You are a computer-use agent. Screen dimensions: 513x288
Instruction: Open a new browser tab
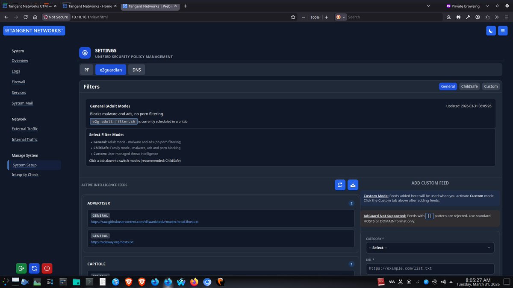pos(186,6)
